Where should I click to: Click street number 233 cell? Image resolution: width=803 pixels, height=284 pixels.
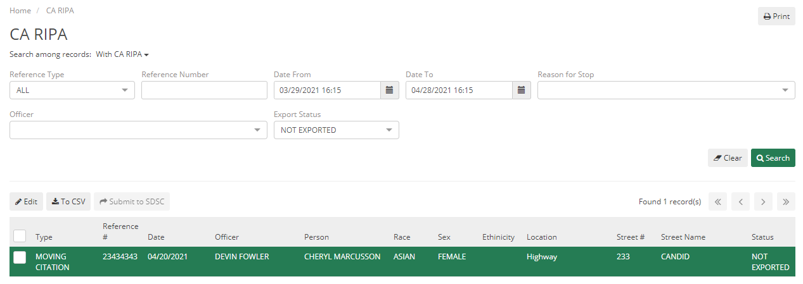click(x=623, y=257)
